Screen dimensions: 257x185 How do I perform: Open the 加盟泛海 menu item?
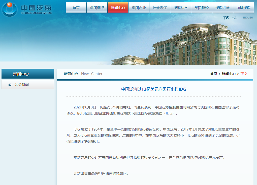(243, 8)
